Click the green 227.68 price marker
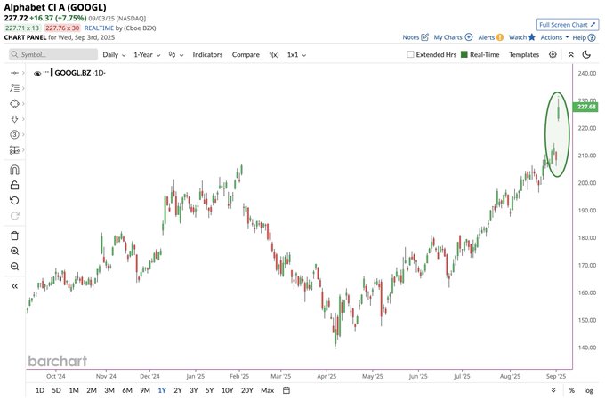 [x=585, y=107]
